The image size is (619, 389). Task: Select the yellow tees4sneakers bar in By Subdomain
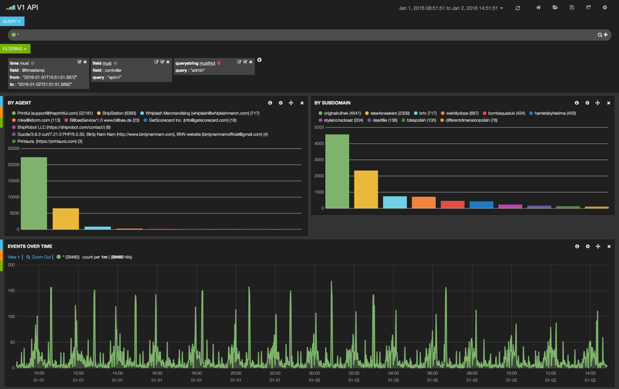366,190
